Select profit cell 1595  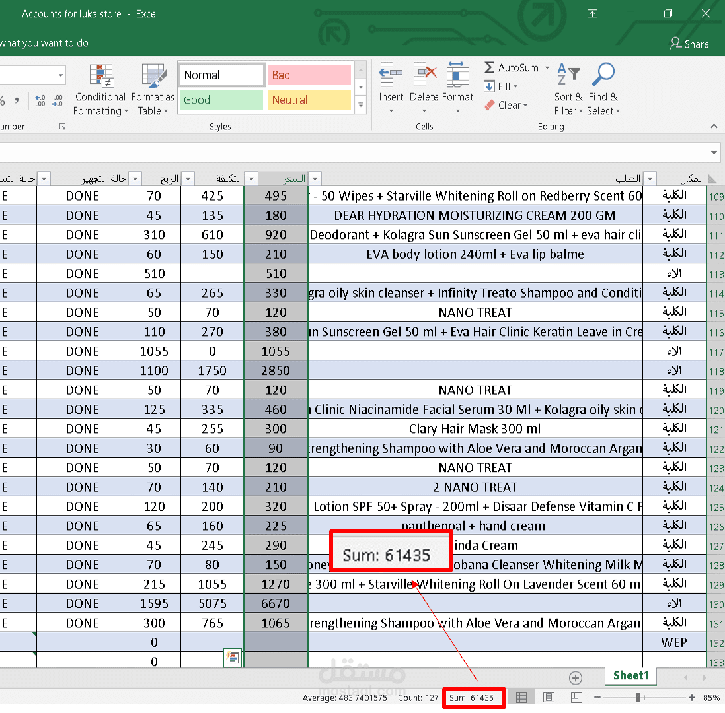pyautogui.click(x=154, y=603)
